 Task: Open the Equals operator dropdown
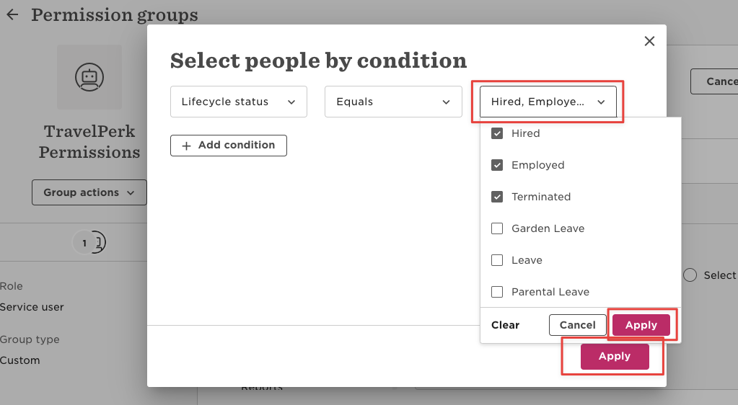click(393, 102)
